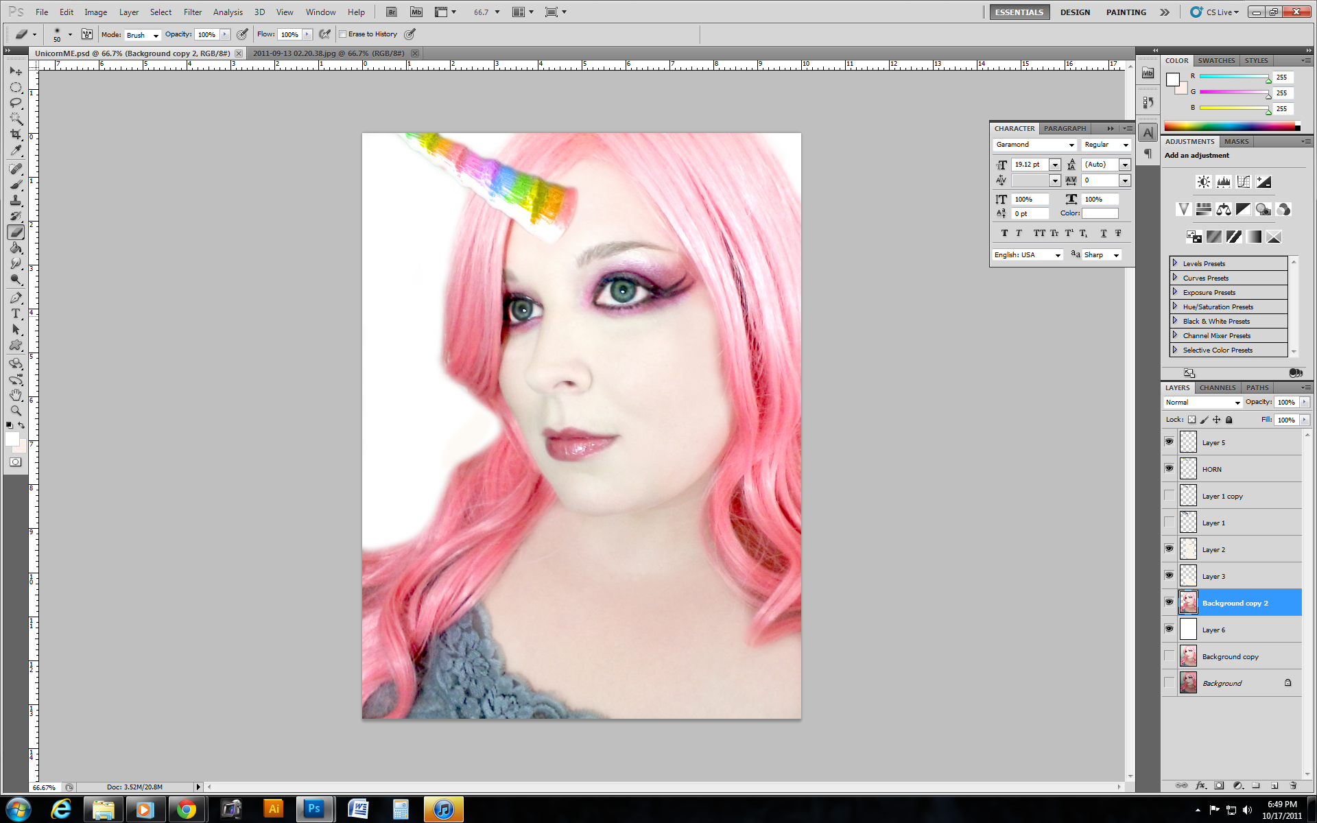Image resolution: width=1317 pixels, height=823 pixels.
Task: Switch to Swatches tab
Action: pos(1216,60)
